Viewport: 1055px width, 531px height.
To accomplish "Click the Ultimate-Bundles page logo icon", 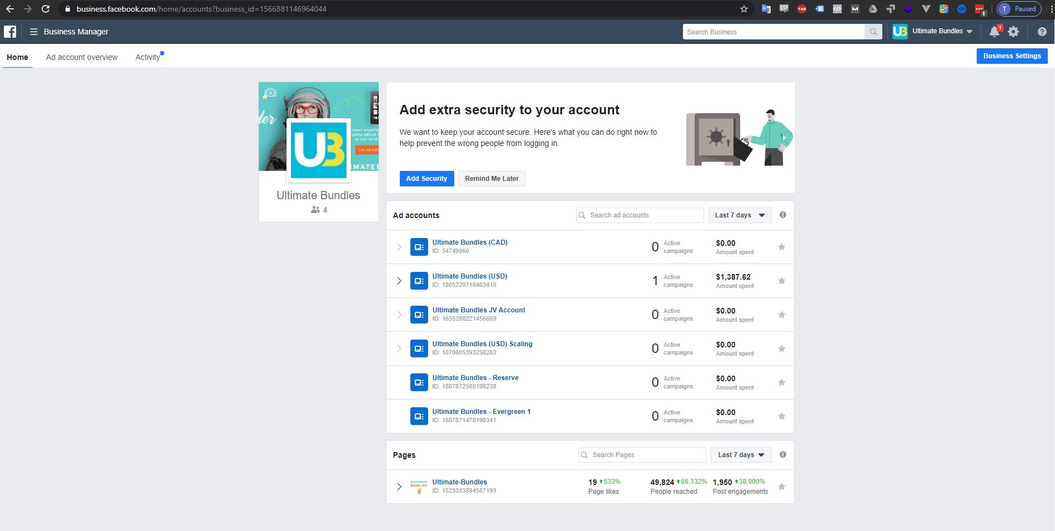I will (419, 487).
